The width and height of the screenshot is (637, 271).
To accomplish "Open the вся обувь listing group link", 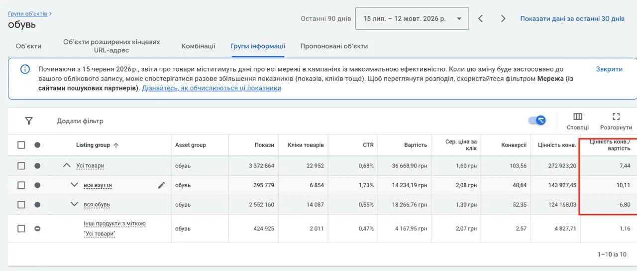I will [97, 204].
